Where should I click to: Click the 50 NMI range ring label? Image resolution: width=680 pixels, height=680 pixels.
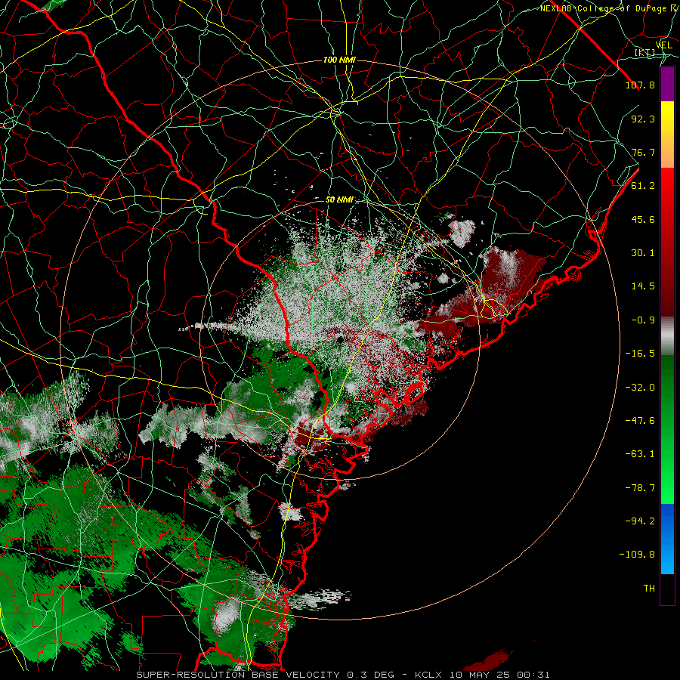(339, 200)
